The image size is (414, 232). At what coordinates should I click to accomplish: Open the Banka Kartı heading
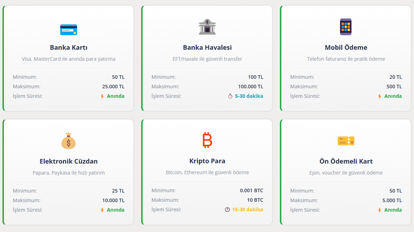69,48
